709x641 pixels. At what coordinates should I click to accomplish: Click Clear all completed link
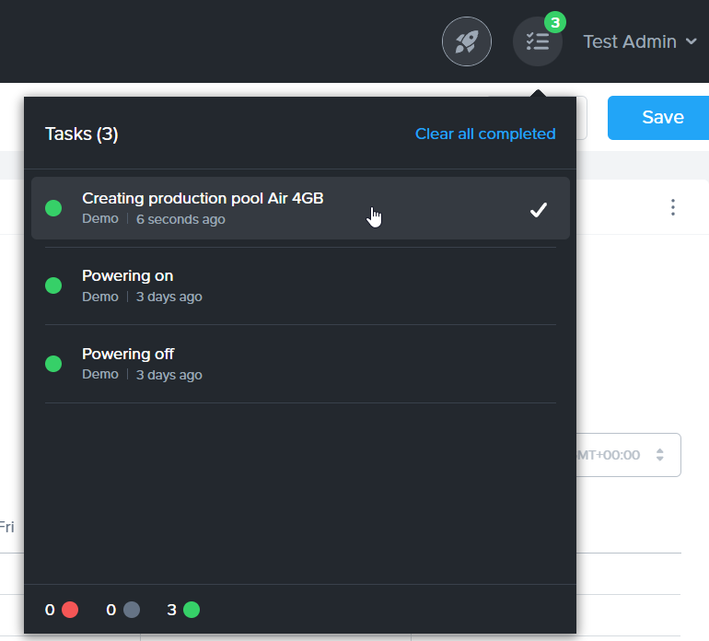coord(485,134)
